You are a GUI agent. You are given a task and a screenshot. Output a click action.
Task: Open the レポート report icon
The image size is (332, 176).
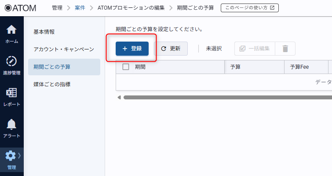pos(11,93)
